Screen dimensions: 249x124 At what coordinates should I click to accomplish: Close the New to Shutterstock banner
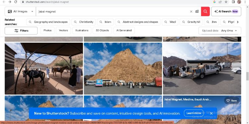click(211, 113)
